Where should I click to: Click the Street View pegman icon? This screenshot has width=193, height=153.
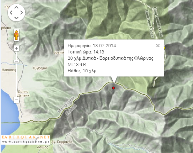pos(16,35)
